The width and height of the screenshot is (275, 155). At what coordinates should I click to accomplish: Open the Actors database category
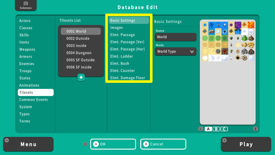pos(25,21)
